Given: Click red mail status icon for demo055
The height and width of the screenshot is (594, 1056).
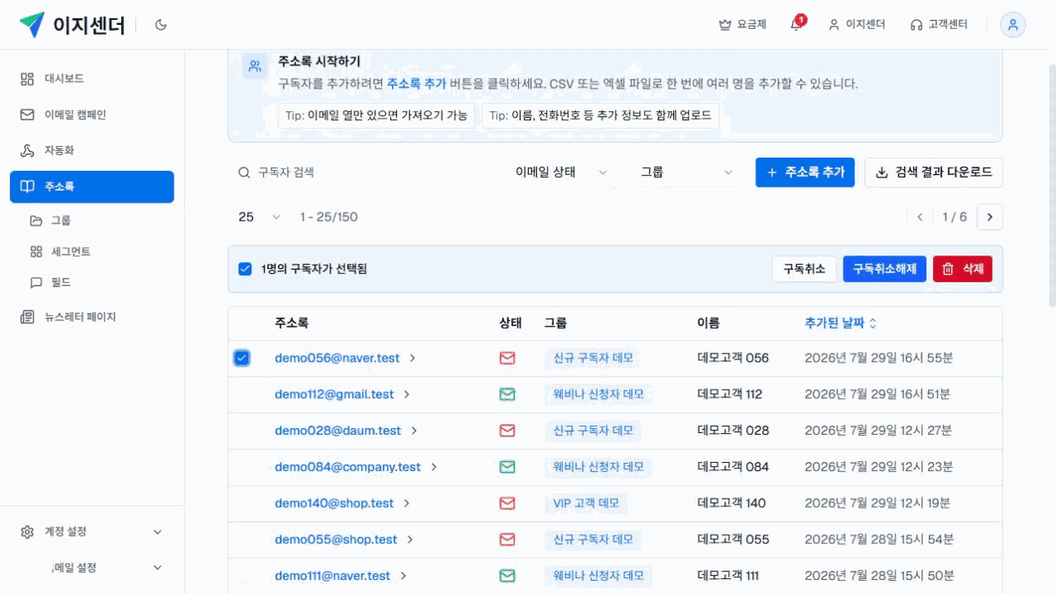Looking at the screenshot, I should (x=507, y=539).
